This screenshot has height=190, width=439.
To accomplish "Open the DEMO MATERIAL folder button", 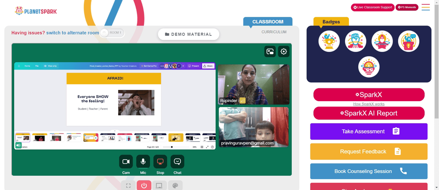I will tap(188, 34).
